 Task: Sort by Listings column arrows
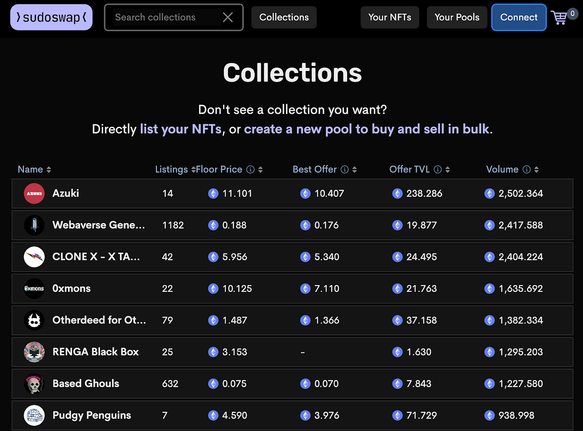click(193, 170)
